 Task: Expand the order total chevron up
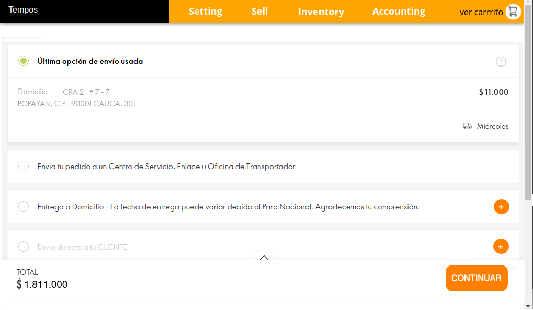(264, 257)
